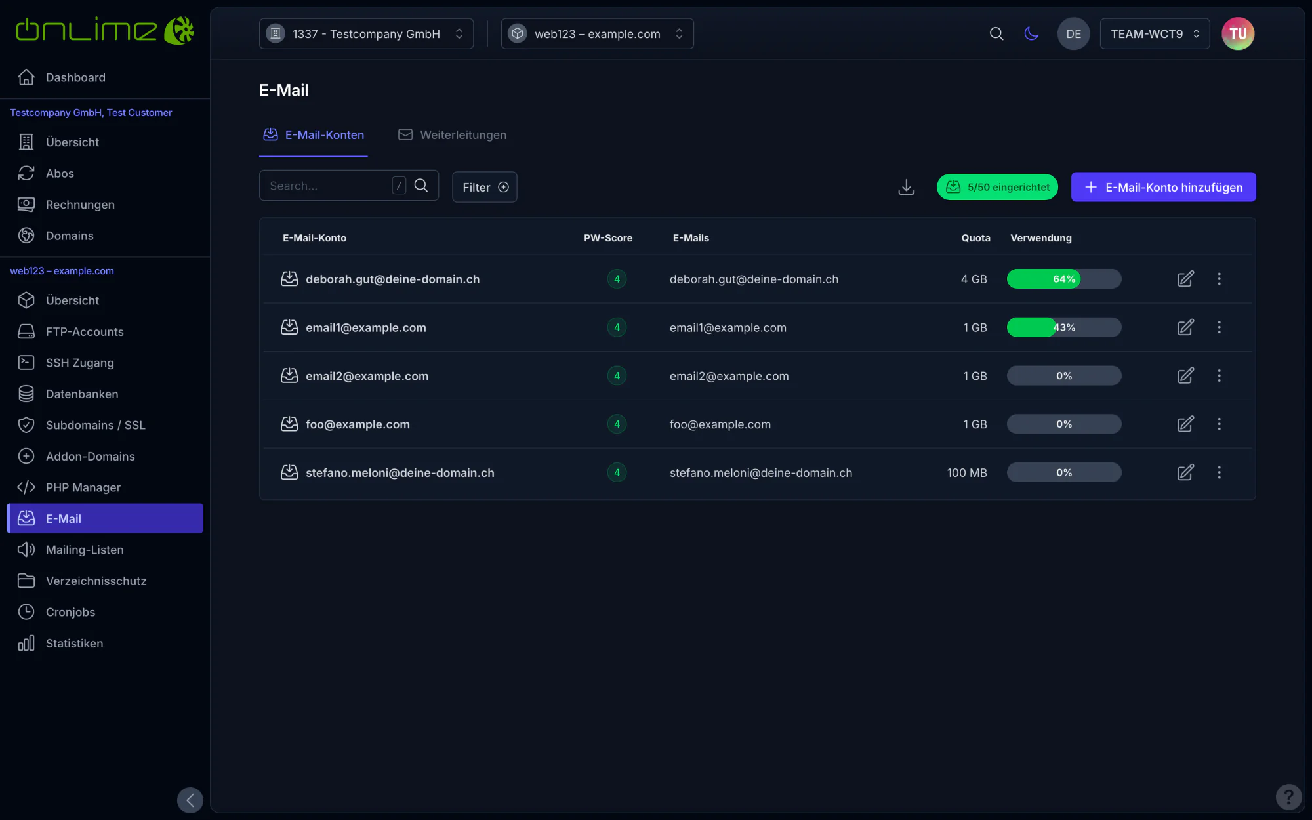Screen dimensions: 1312x820
Task: Click the account name deborah.gut@deine-domain.ch in E-Mail-Konto column
Action: click(x=392, y=279)
